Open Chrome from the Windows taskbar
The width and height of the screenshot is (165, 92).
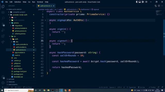[44, 90]
